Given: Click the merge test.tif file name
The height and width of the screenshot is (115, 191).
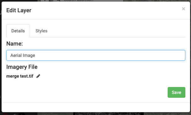Looking at the screenshot, I should click(x=20, y=76).
